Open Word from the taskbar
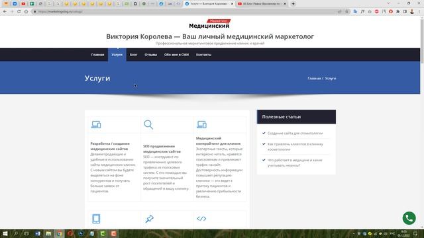The height and width of the screenshot is (238, 424). (38, 233)
